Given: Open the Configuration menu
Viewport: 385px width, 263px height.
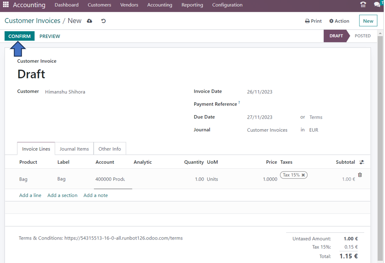Looking at the screenshot, I should point(227,5).
